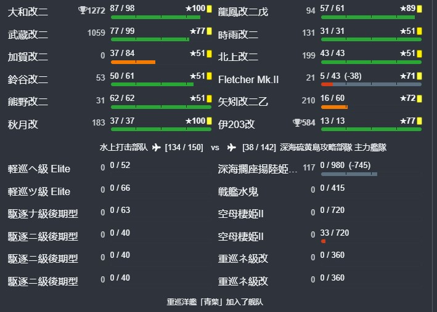Click the enemy airplane icon before [38 / 142]

coord(232,147)
